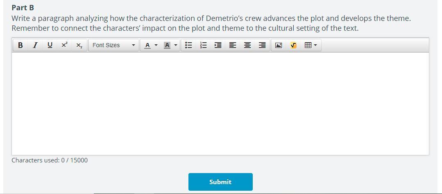Apply the background highlight color

click(167, 45)
